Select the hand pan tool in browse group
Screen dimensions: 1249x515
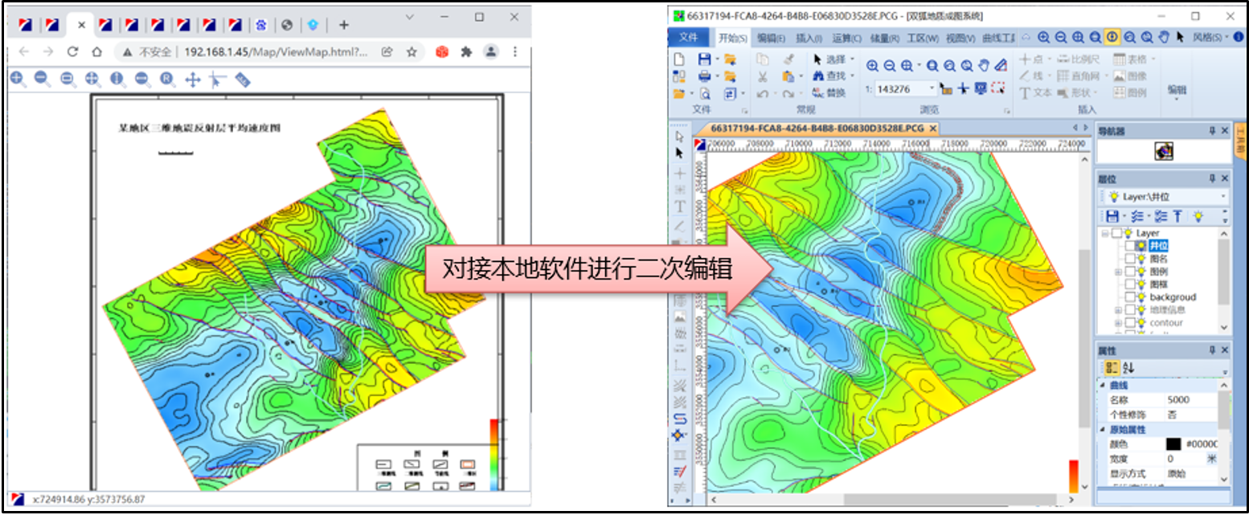tap(983, 66)
